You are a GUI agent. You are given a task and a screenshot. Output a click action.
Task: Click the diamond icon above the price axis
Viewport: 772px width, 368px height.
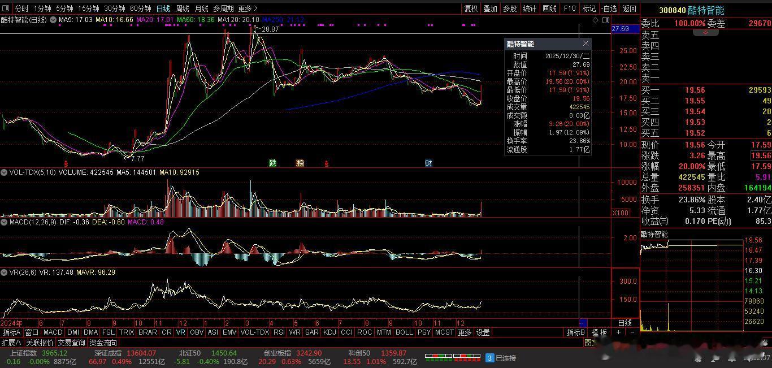[x=595, y=20]
